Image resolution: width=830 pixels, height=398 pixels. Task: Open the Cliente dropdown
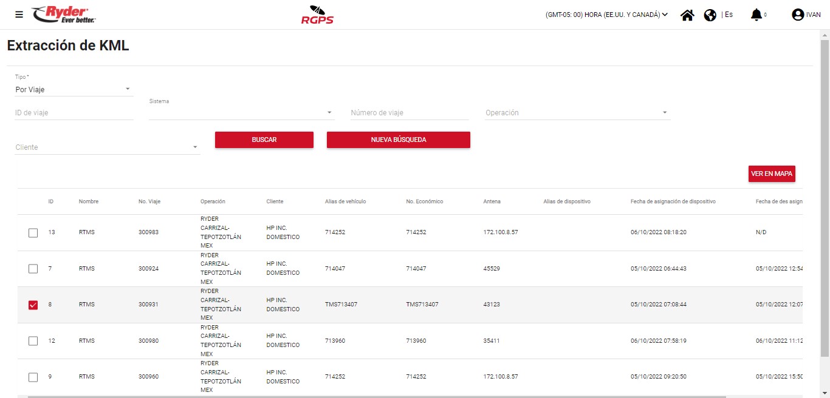click(107, 147)
